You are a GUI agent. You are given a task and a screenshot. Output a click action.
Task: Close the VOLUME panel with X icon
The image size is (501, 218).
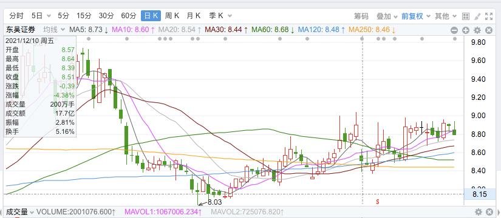[489, 212]
